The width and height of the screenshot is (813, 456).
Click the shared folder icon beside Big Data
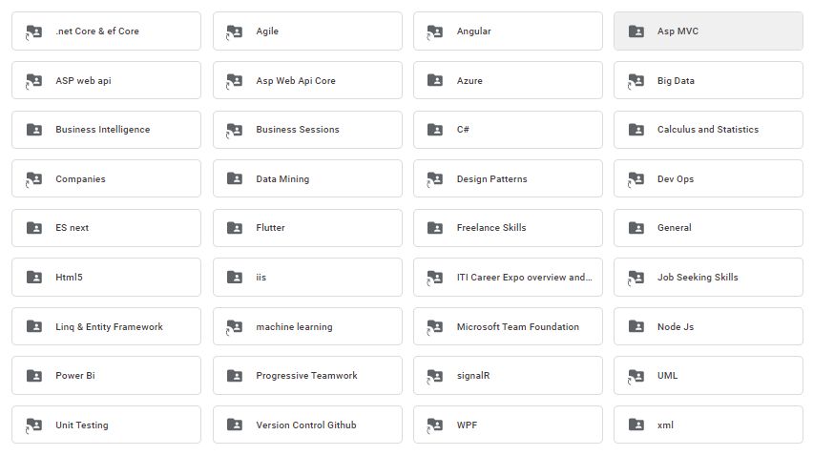point(636,81)
